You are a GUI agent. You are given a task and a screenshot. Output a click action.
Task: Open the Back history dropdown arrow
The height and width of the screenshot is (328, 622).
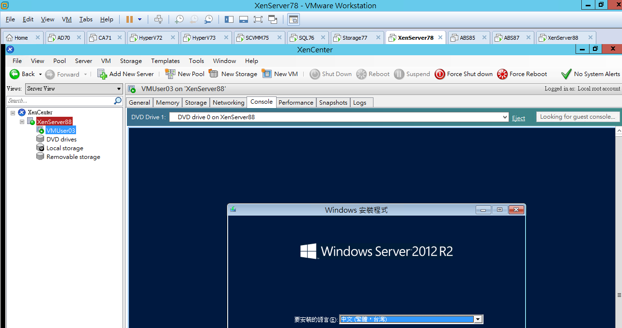(x=40, y=74)
